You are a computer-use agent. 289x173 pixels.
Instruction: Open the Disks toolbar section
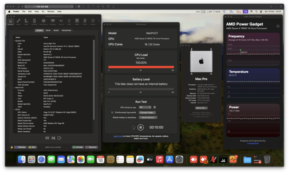click(77, 22)
